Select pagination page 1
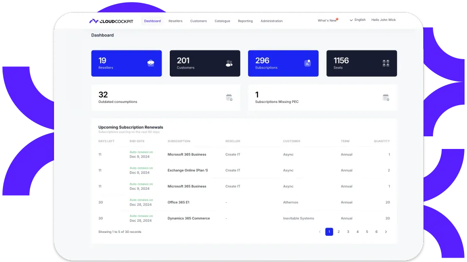The width and height of the screenshot is (467, 262). click(x=329, y=232)
